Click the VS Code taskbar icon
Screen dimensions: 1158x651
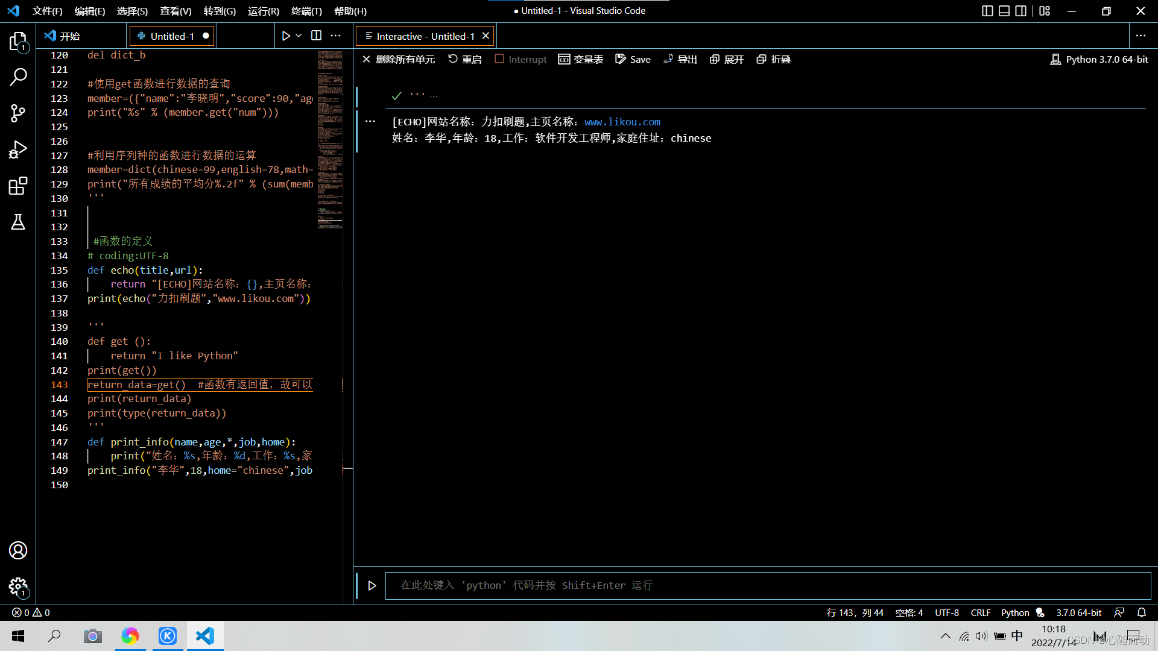[205, 636]
